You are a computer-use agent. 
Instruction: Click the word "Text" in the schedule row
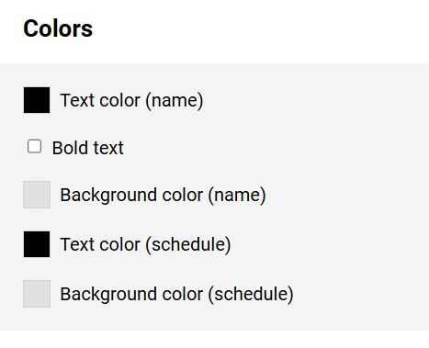tap(77, 244)
